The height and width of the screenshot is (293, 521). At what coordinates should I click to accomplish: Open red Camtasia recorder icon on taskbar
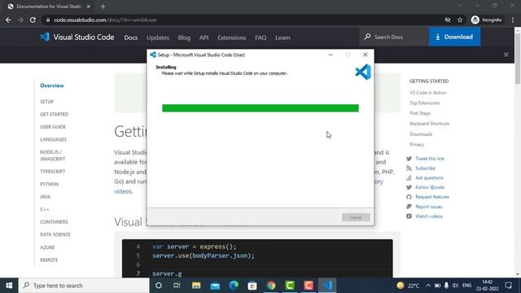[x=309, y=286]
